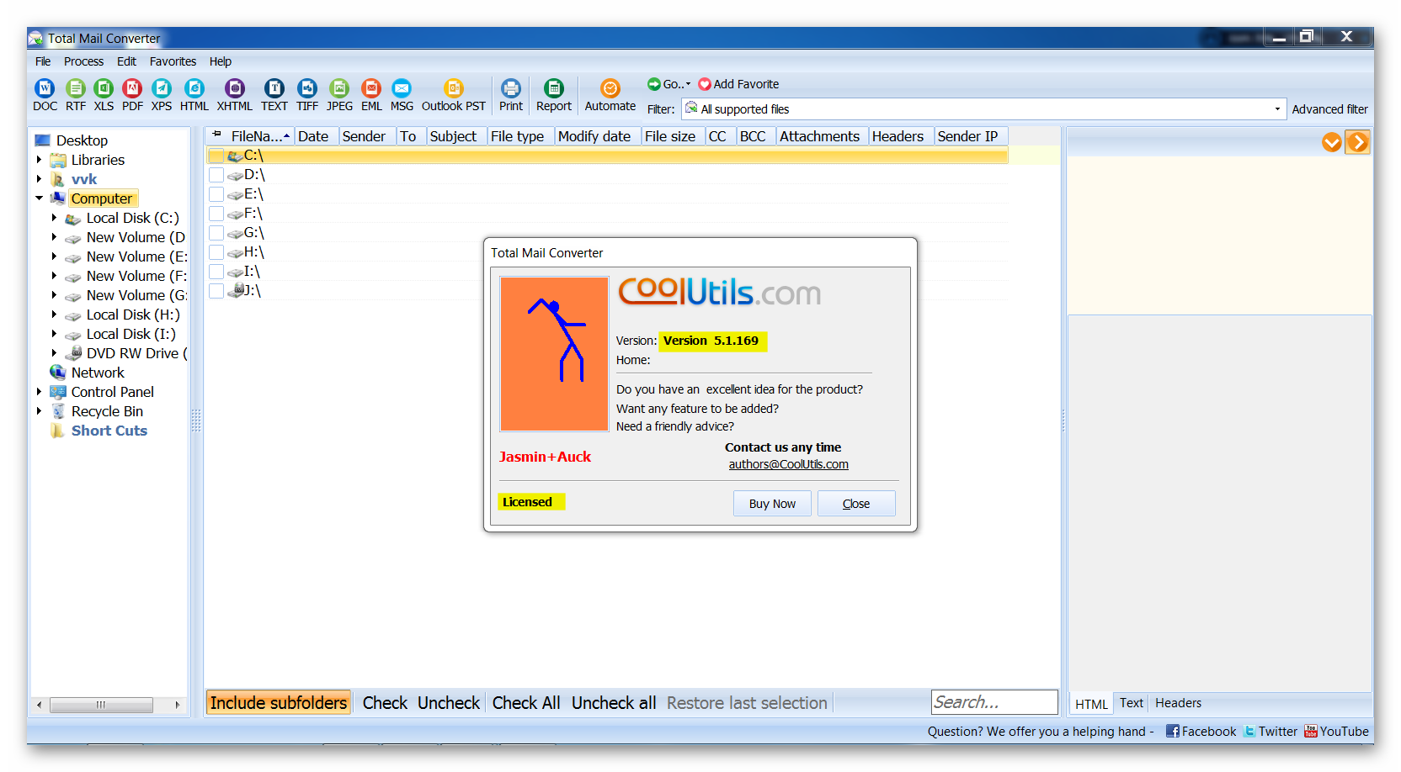Screen dimensions: 1401x772
Task: Convert to PDF toolbar icon
Action: (132, 94)
